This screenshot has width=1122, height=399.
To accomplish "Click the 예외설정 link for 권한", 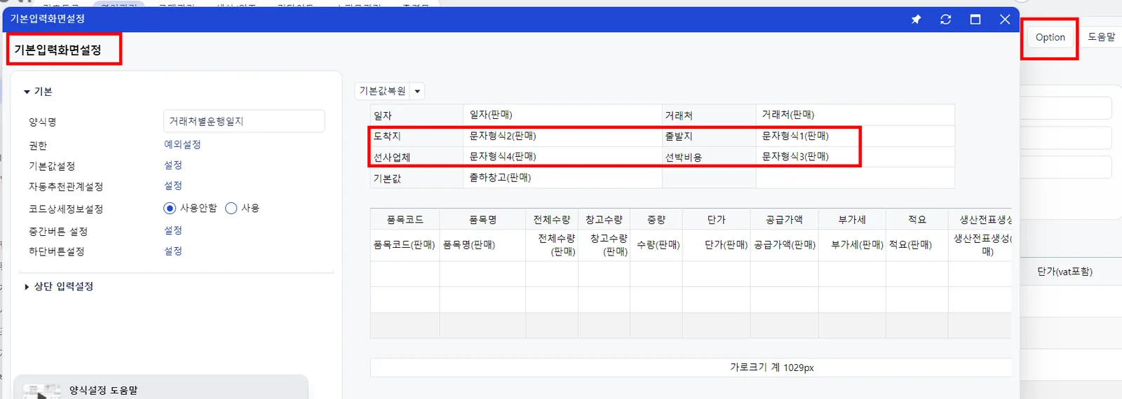I will click(182, 144).
